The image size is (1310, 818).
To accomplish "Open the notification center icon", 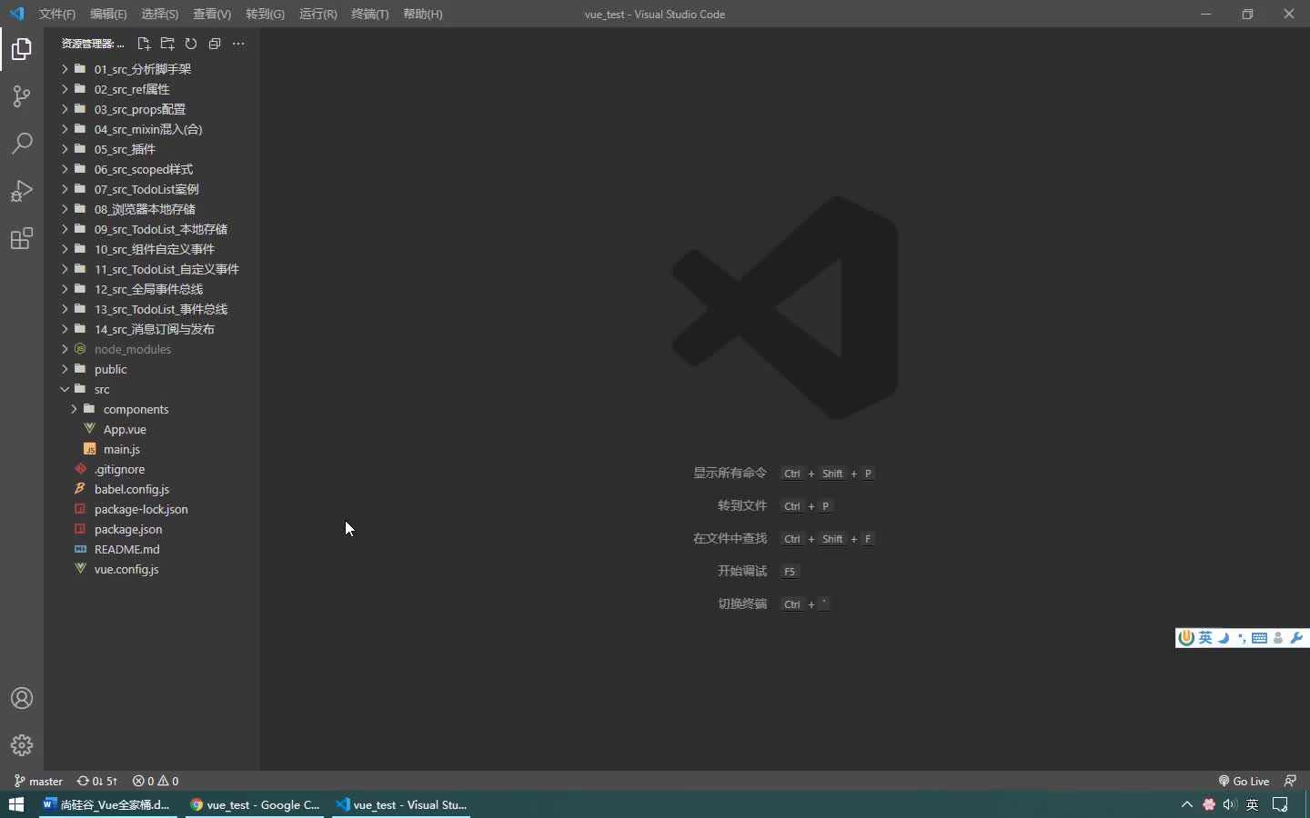I will tap(1280, 804).
